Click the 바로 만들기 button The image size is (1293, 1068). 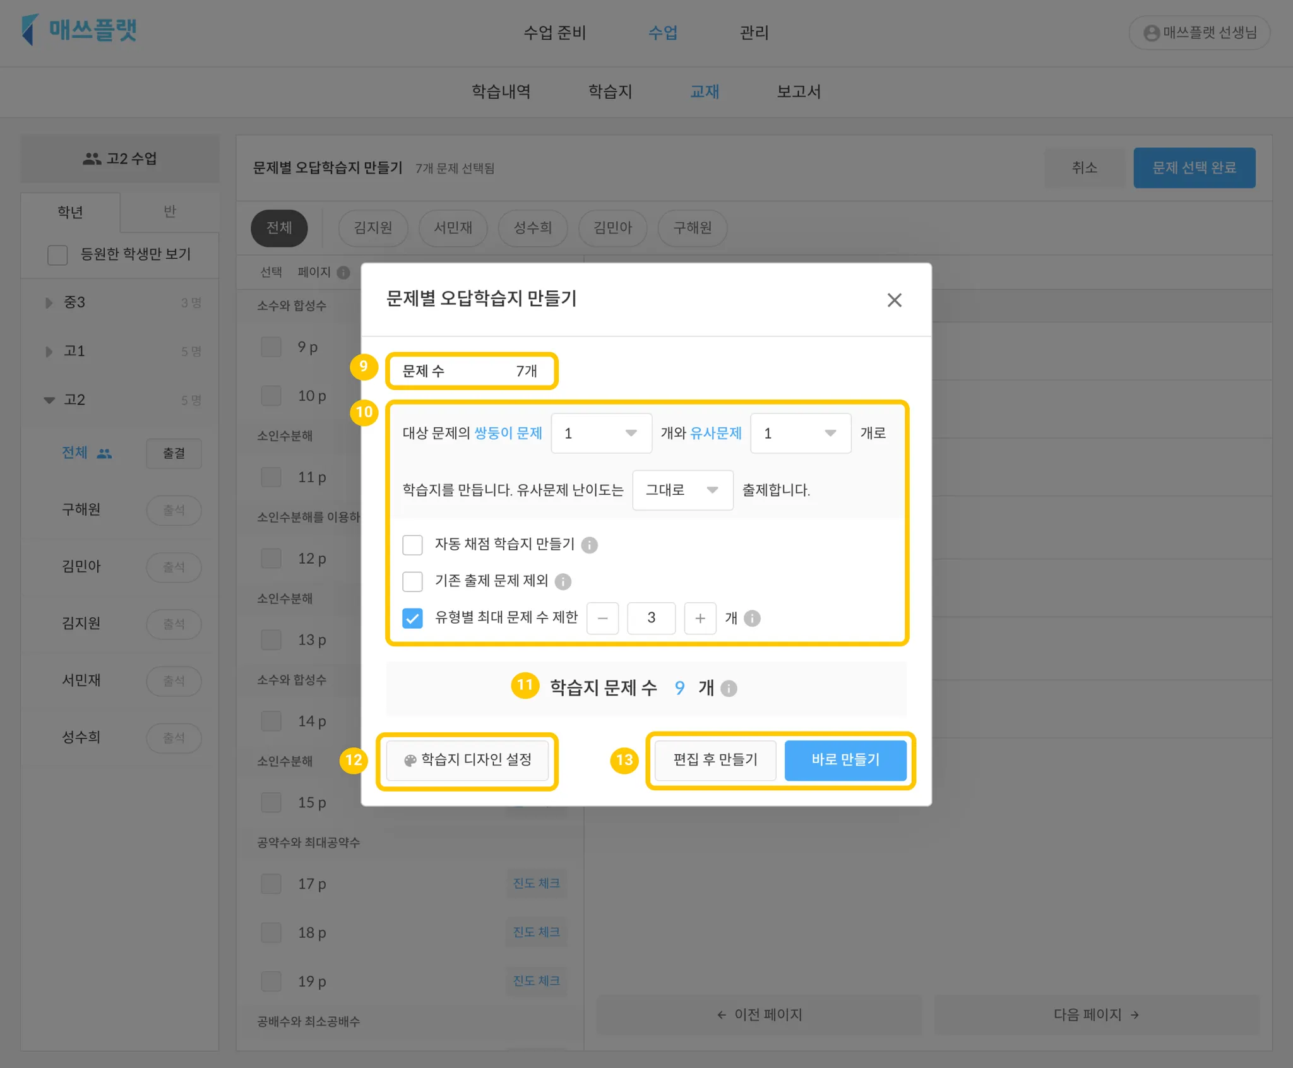point(845,760)
